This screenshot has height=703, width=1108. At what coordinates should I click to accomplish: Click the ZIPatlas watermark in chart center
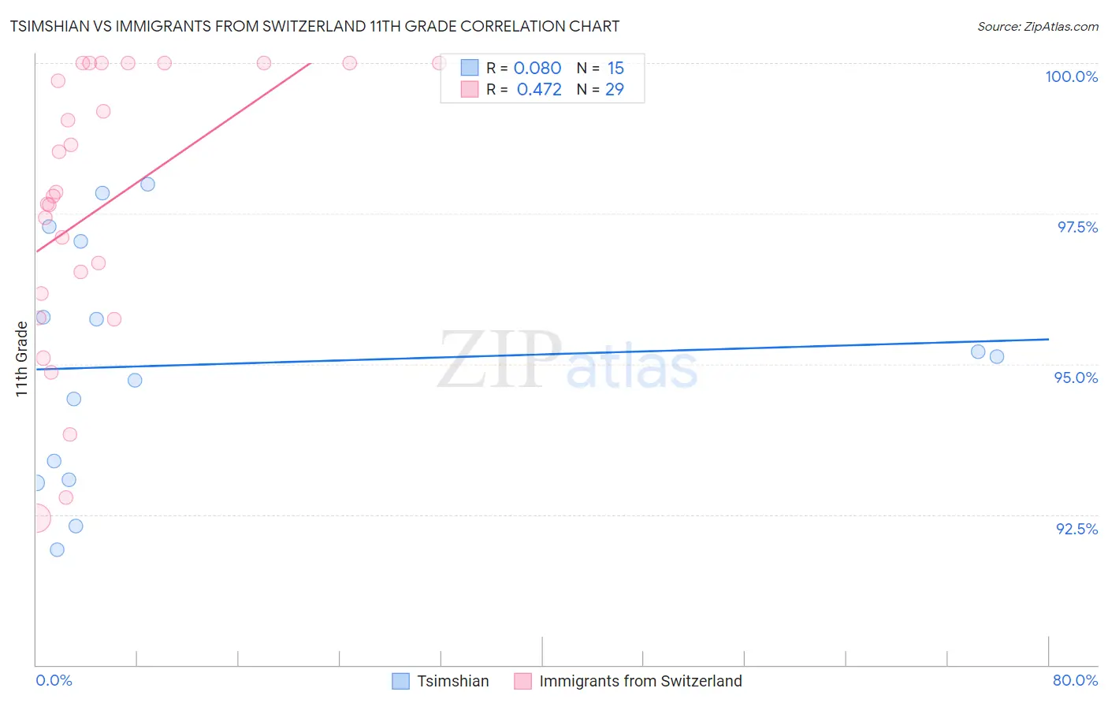pos(567,360)
